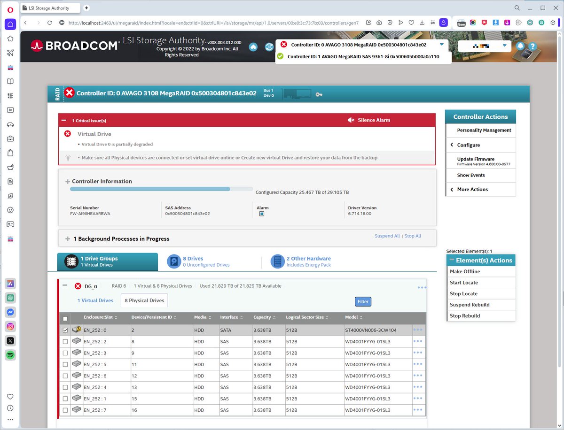Screen dimensions: 564x430
Task: Click the drive icon for EN_252 : 7
Action: [x=77, y=410]
